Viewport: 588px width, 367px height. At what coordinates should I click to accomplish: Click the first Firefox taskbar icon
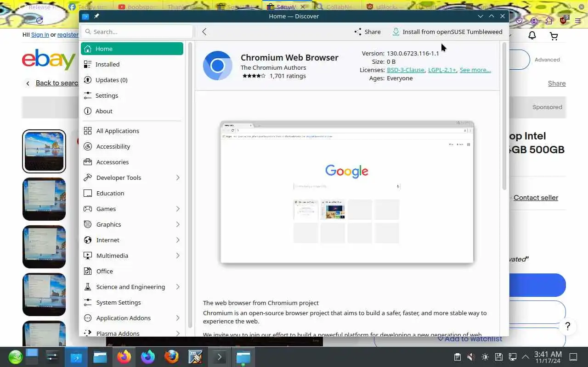[124, 357]
